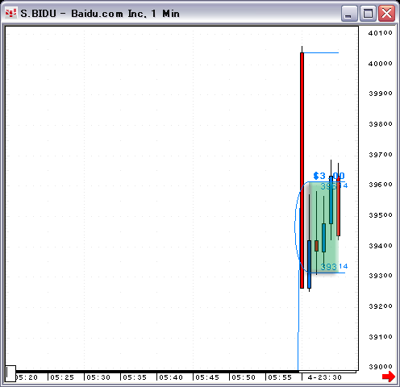Screen dimensions: 400x387
Task: Click the 4-23:30 date time label
Action: (x=325, y=377)
